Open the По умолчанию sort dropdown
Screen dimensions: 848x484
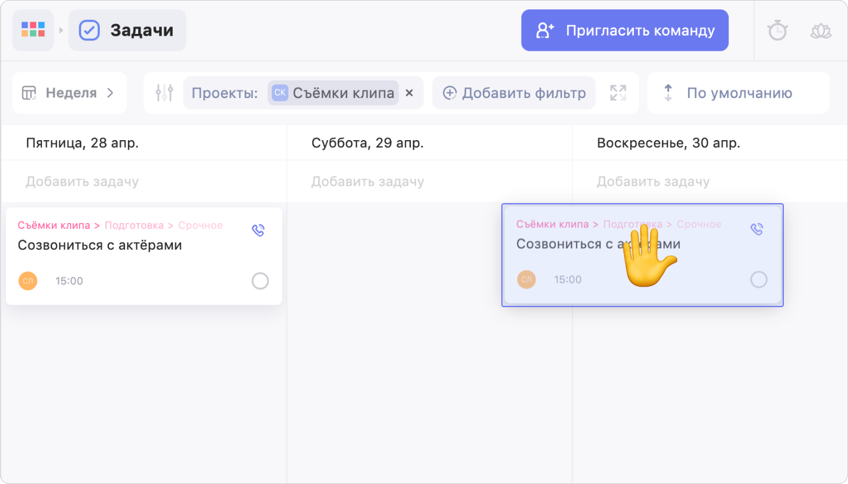738,93
